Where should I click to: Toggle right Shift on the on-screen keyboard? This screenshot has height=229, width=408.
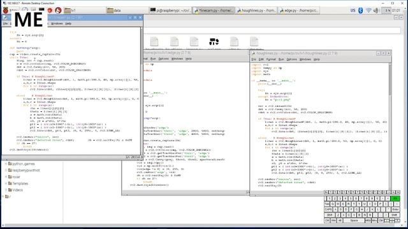tap(394, 215)
